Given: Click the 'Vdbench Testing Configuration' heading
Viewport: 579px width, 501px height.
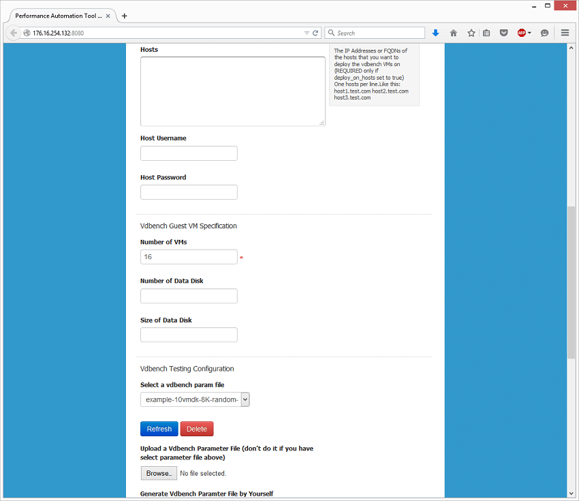Looking at the screenshot, I should click(187, 369).
